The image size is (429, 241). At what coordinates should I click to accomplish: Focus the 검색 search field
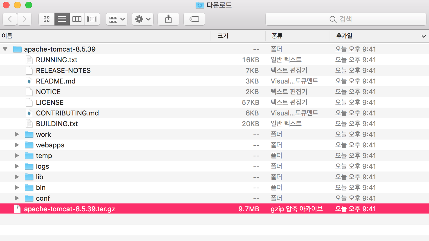[346, 19]
